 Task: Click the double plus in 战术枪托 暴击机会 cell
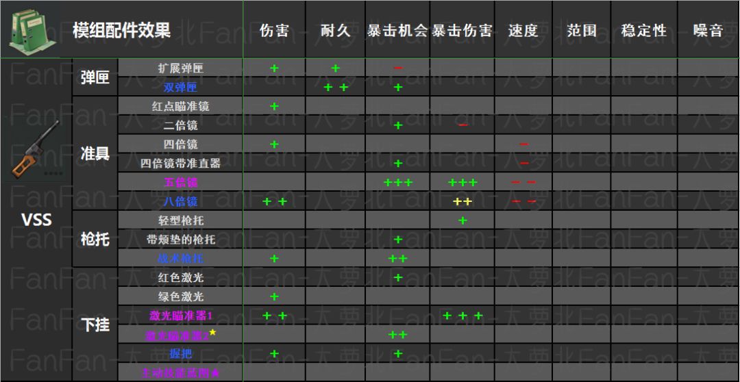click(398, 259)
